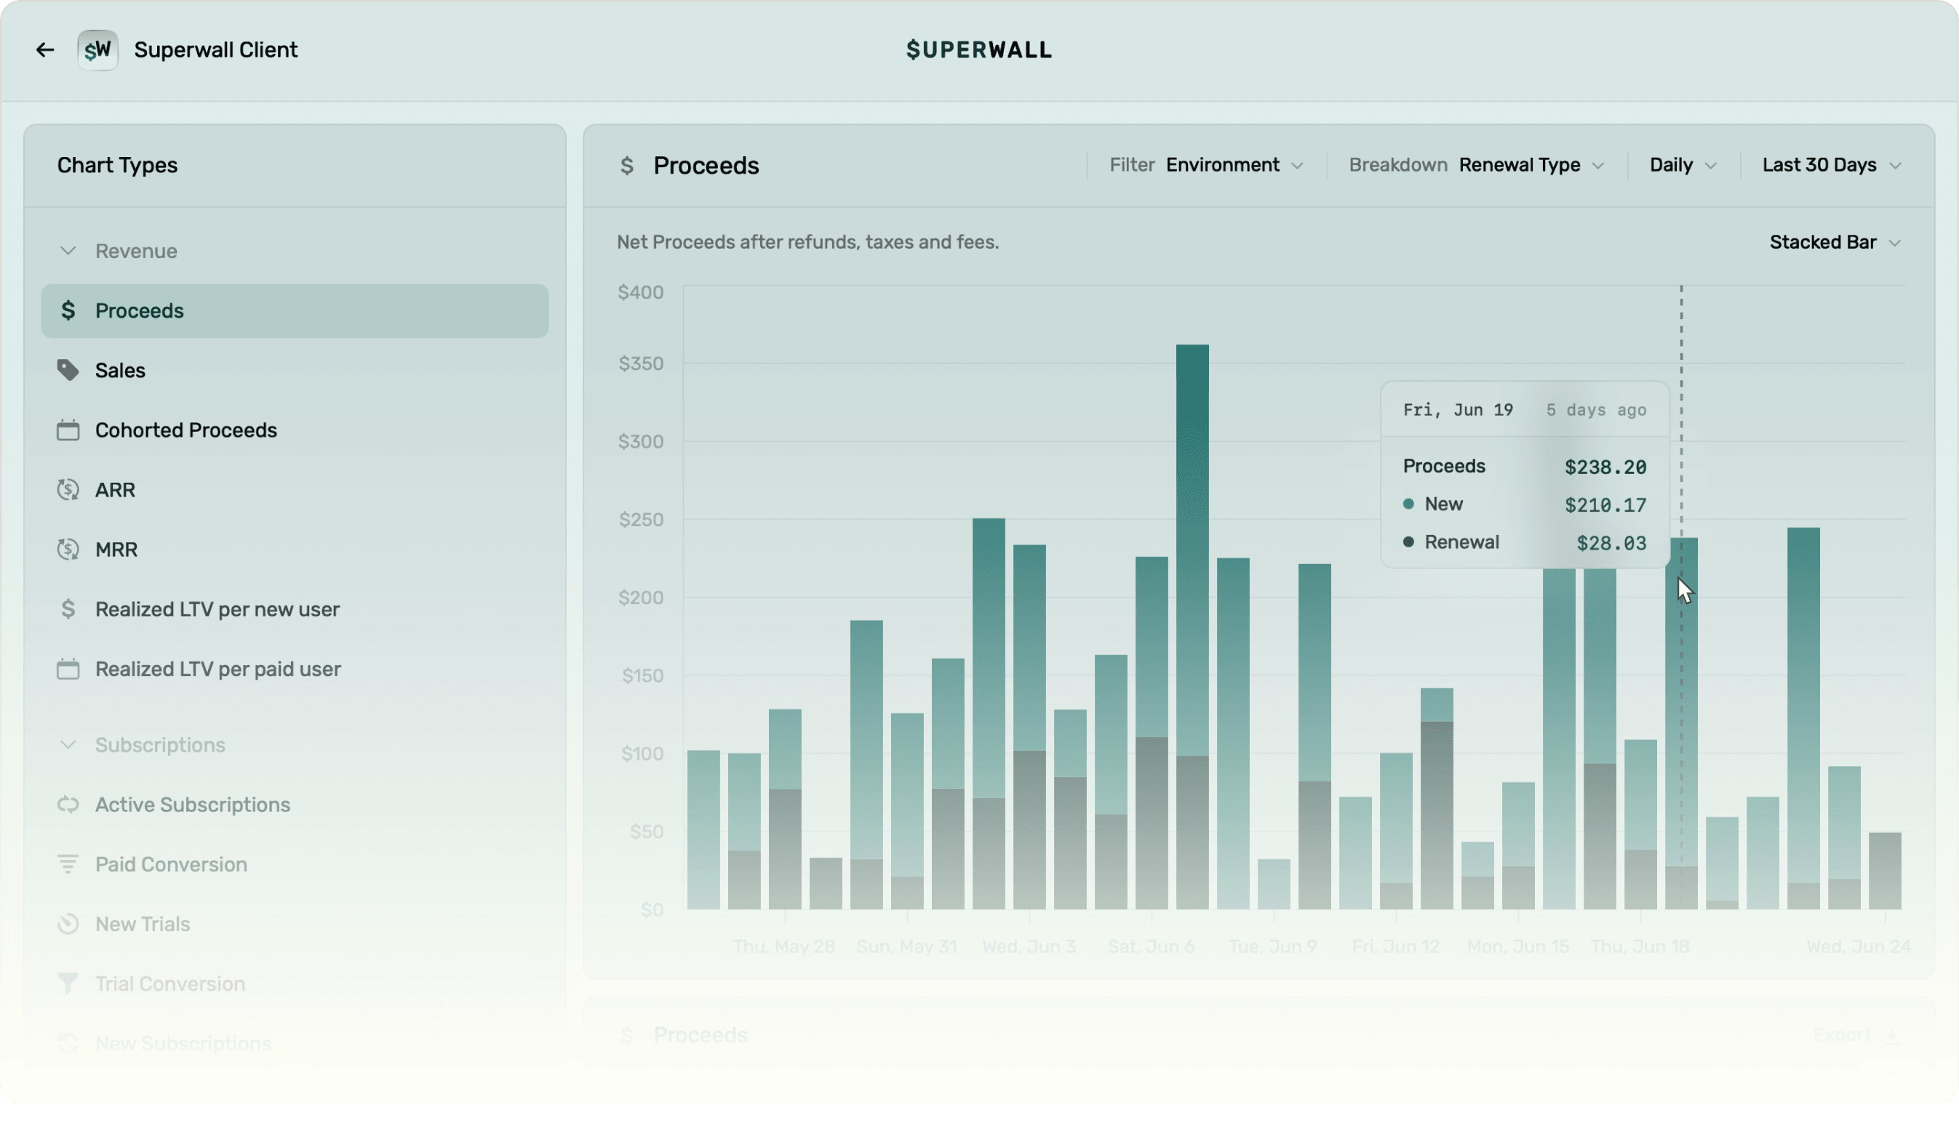Viewport: 1959px width, 1126px height.
Task: Click calendar icon for Realized LTV per paid user
Action: 68,669
